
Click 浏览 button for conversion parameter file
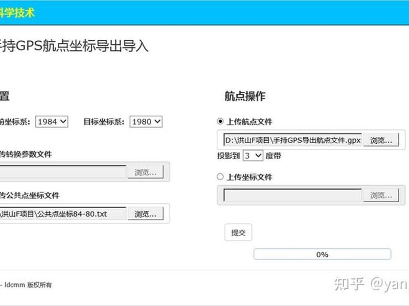145,172
